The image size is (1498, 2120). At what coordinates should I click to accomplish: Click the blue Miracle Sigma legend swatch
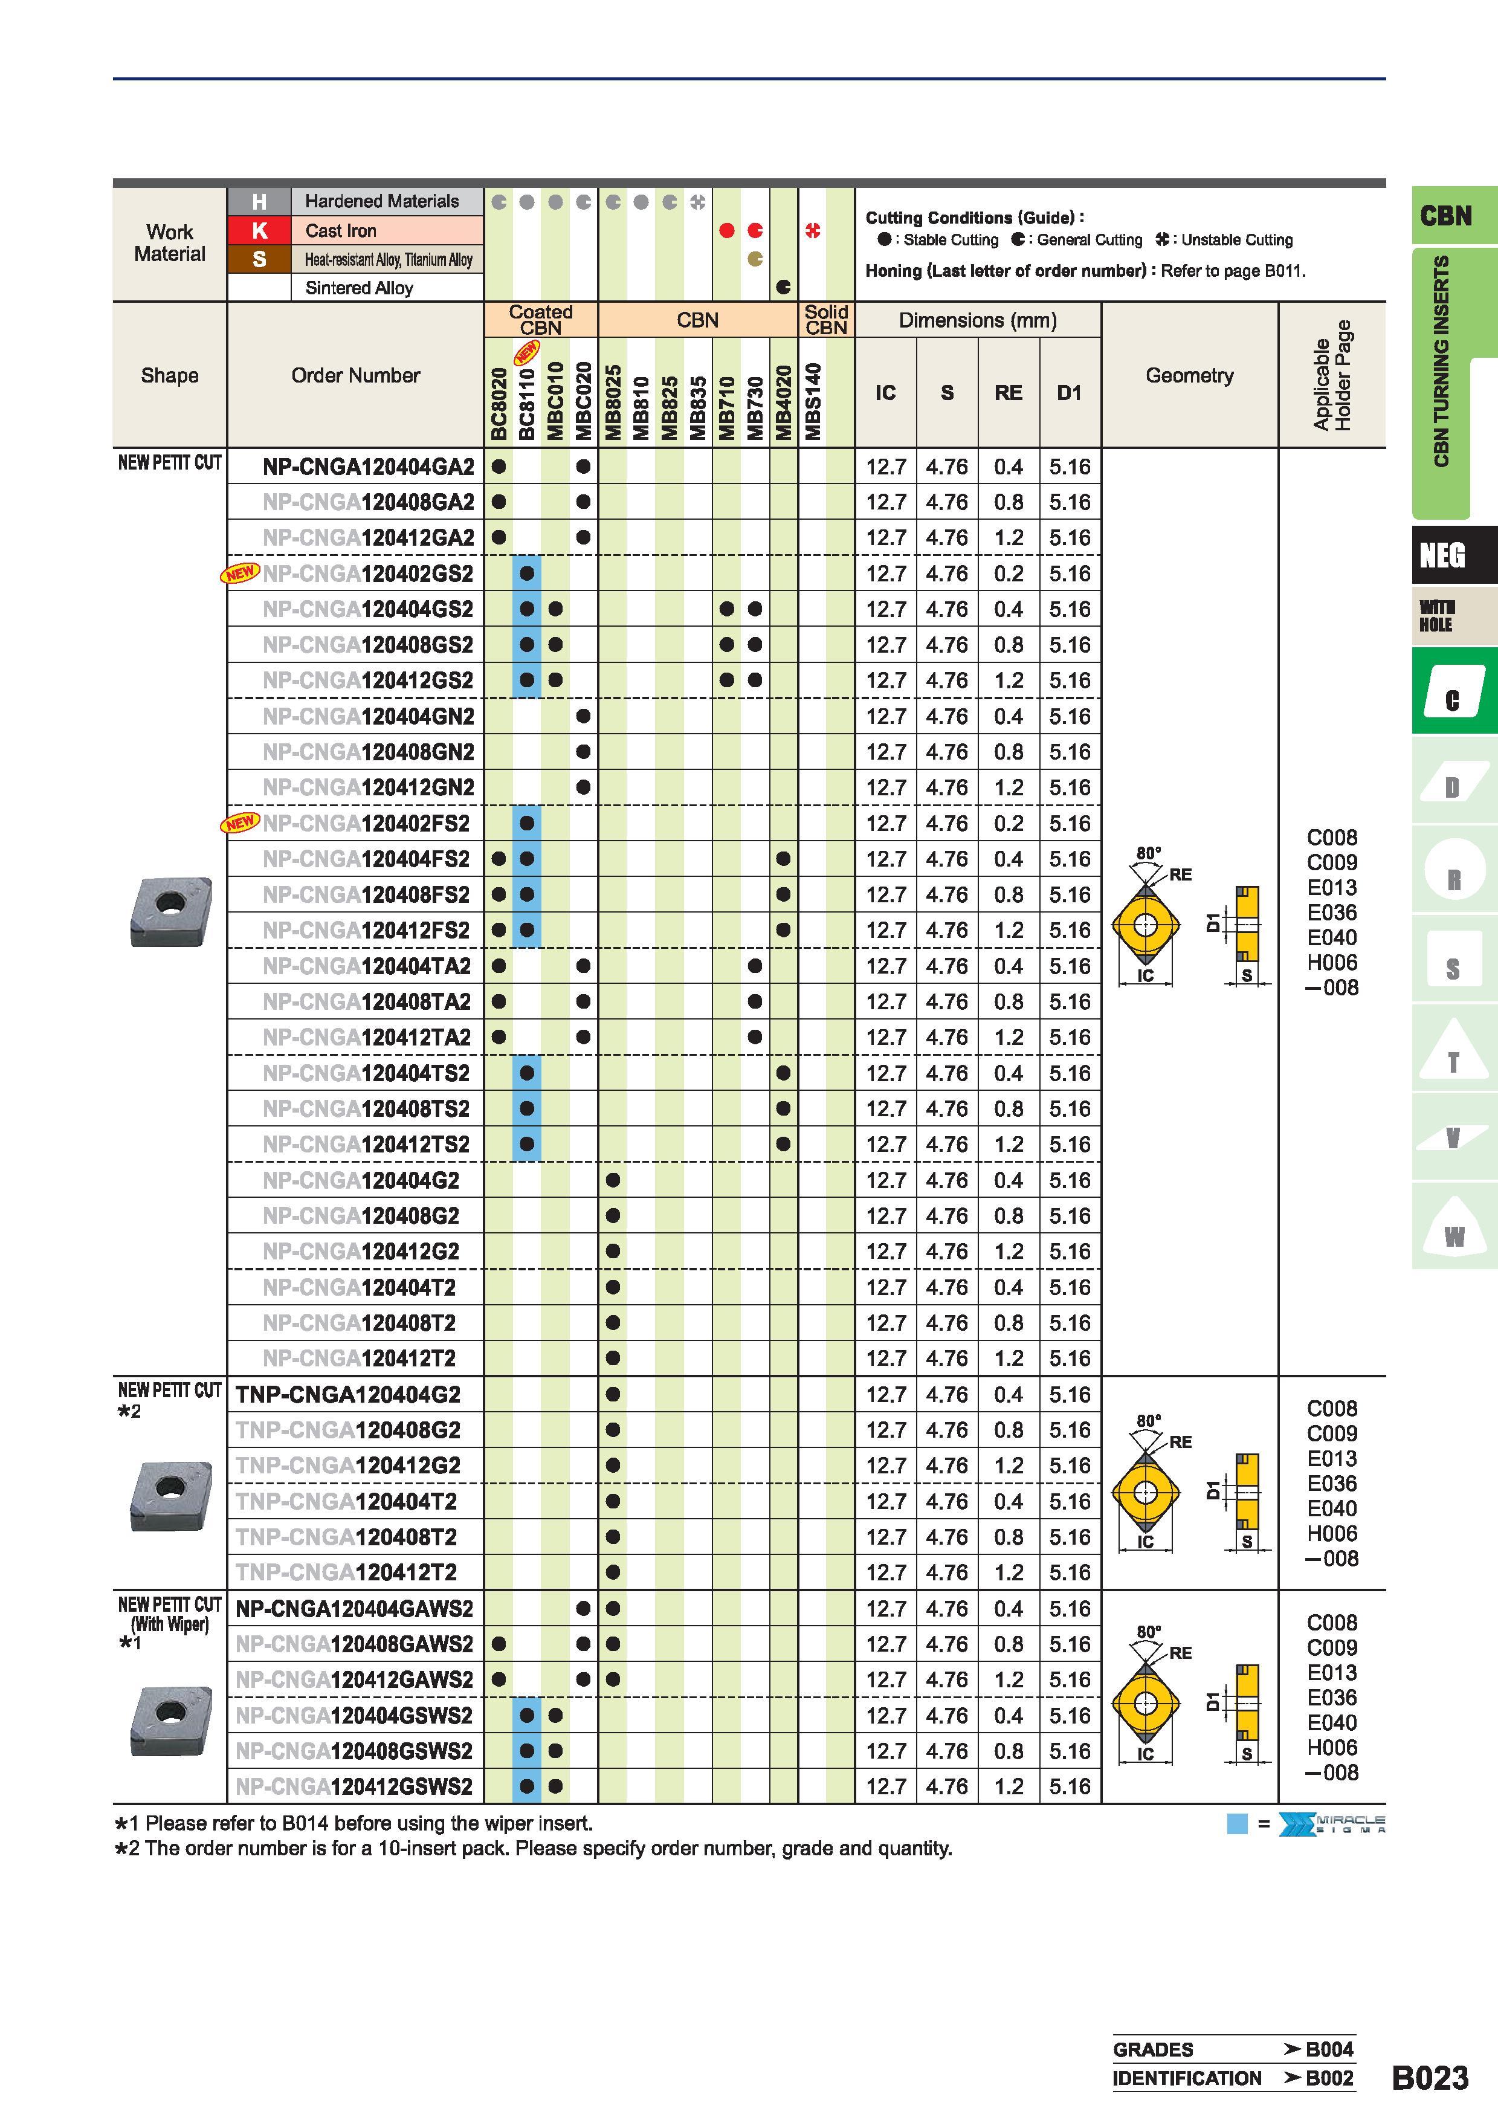[x=1237, y=1824]
